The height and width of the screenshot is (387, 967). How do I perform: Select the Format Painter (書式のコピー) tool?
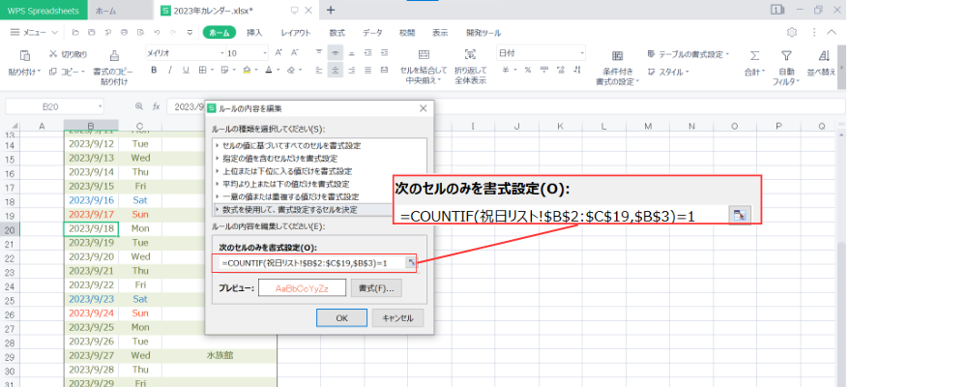click(x=114, y=55)
